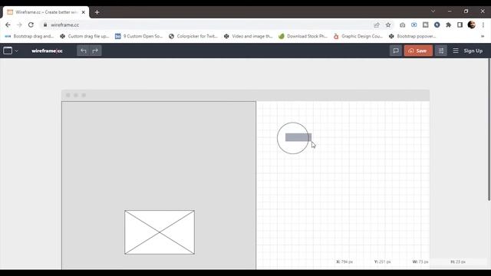
Task: Open Colorpicker for Twit... bookmark
Action: coord(193,36)
